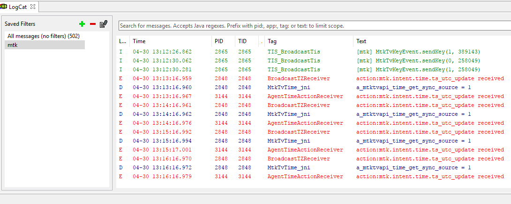This screenshot has width=511, height=204.
Task: Select log row at 13:12:30.281
Action: [x=314, y=70]
